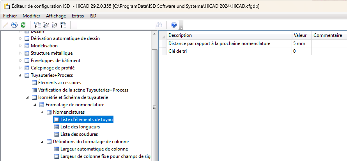
Task: Click the collapse tree levels toolbar icon
Action: (37, 25)
